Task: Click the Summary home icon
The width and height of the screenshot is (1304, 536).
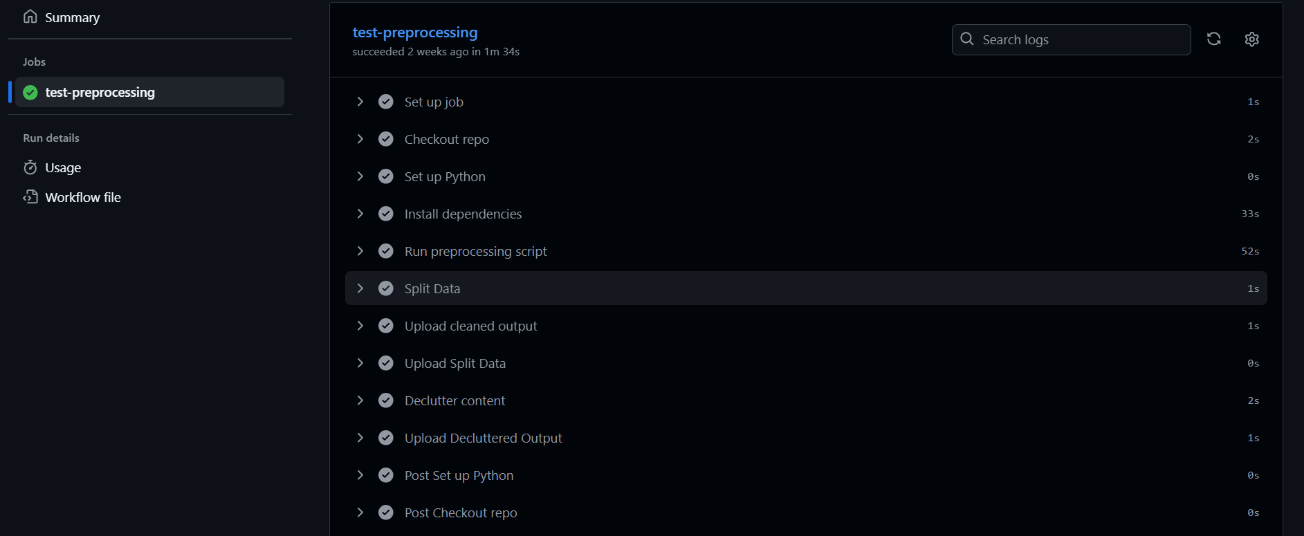Action: click(30, 17)
